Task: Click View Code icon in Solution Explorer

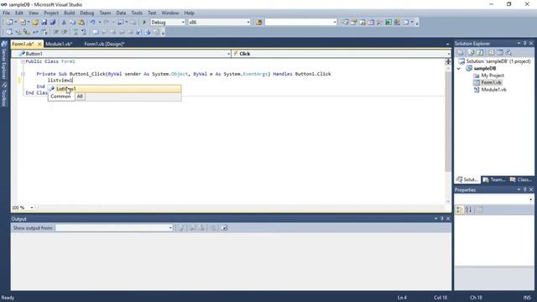Action: (x=491, y=52)
